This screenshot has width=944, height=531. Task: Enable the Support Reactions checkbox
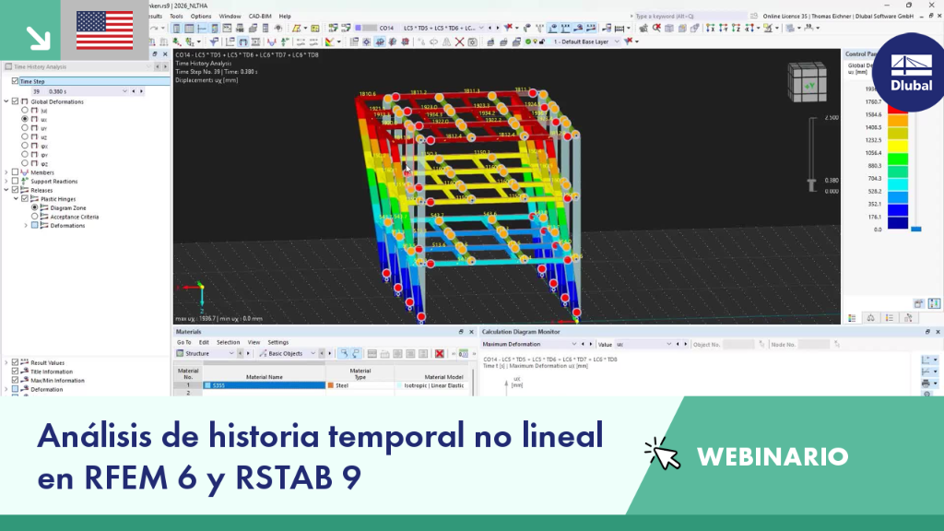pos(15,182)
